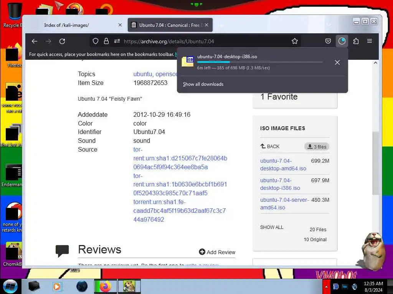Viewport: 393px width, 294px height.
Task: Click BACK in ISO IMAGE FILES box
Action: 270,147
